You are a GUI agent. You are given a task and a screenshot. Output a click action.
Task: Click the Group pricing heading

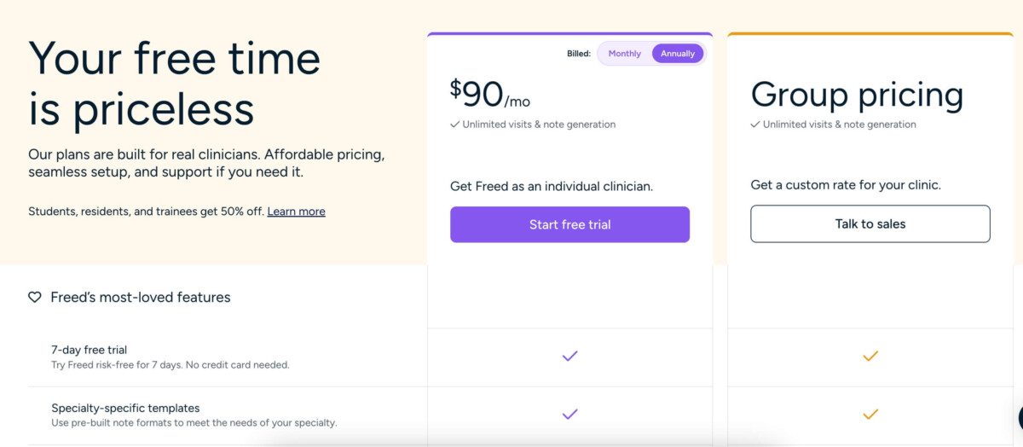(x=857, y=95)
